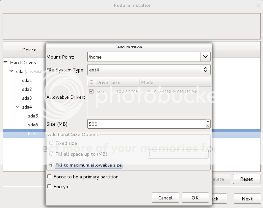The height and width of the screenshot is (208, 263).
Task: Click the Next button in Fedora Installer
Action: coord(247,199)
